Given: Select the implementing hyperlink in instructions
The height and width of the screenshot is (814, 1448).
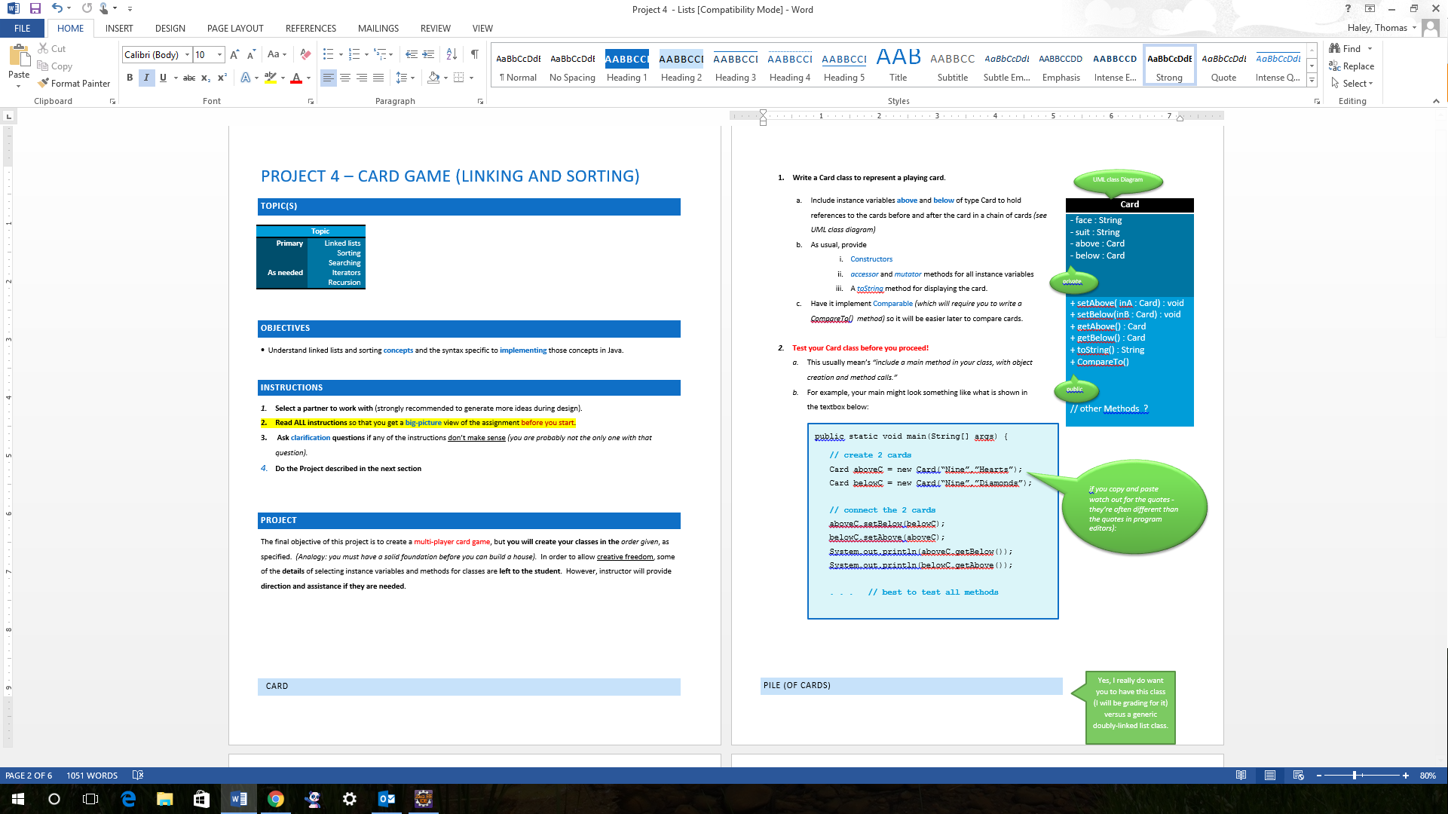Looking at the screenshot, I should (523, 350).
